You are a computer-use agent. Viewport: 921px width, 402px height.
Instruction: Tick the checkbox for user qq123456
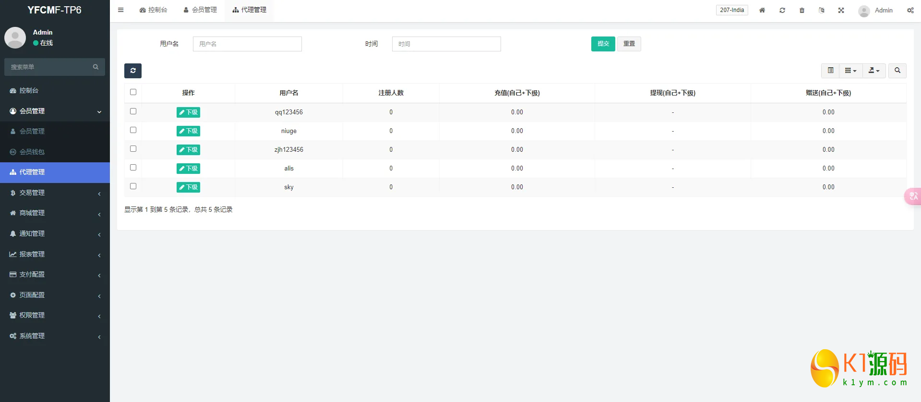coord(133,111)
